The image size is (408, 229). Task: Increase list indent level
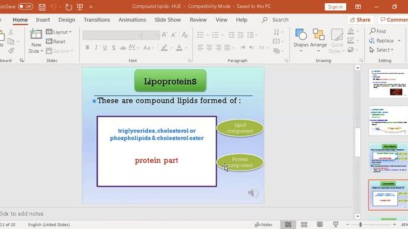[x=240, y=34]
